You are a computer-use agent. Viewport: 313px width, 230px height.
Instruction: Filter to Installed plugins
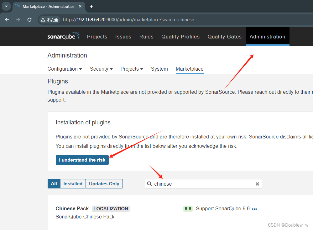coord(73,184)
